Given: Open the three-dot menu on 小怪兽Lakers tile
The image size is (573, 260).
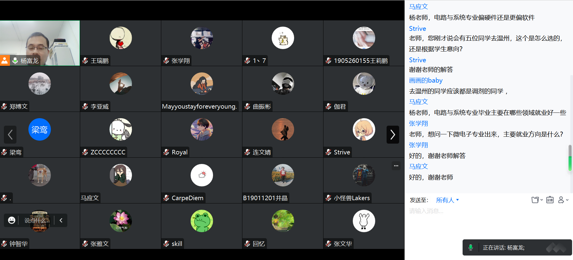Looking at the screenshot, I should tap(396, 166).
